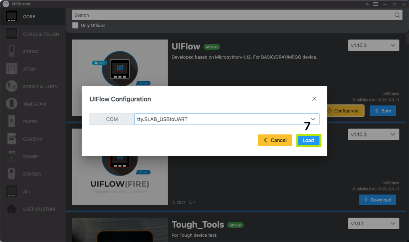
Task: Open USER CUSTOM home icon
Action: [12, 209]
